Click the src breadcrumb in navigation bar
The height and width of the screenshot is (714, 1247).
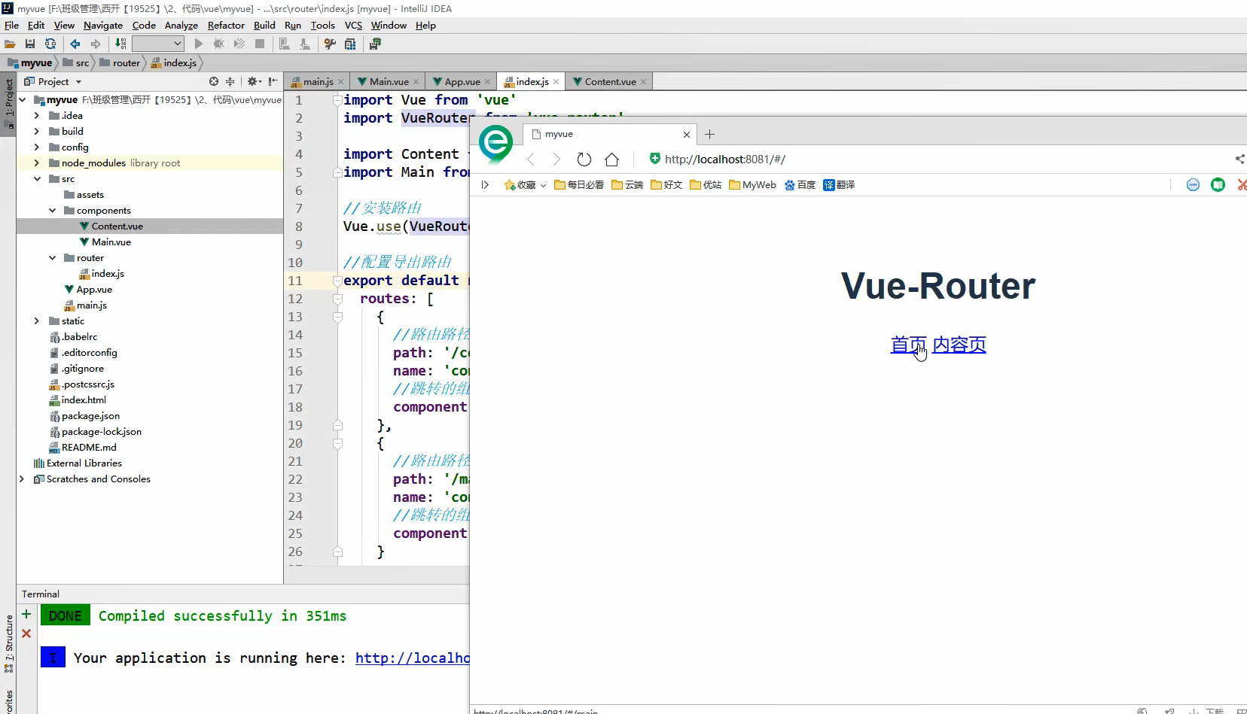[x=76, y=63]
